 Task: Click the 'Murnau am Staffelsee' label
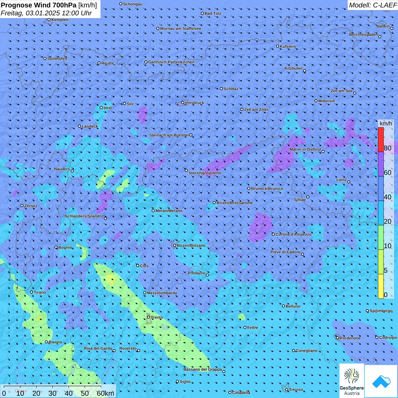(181, 28)
